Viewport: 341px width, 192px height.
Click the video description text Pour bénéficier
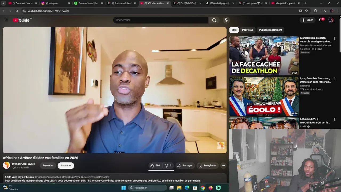tap(103, 181)
